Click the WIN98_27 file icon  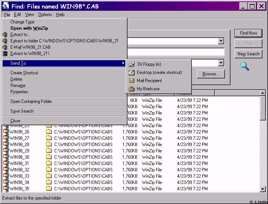pos(6,138)
